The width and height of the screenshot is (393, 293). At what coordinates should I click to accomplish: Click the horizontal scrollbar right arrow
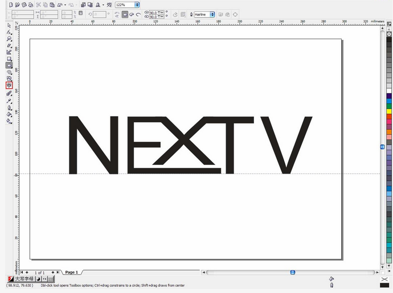(378, 272)
